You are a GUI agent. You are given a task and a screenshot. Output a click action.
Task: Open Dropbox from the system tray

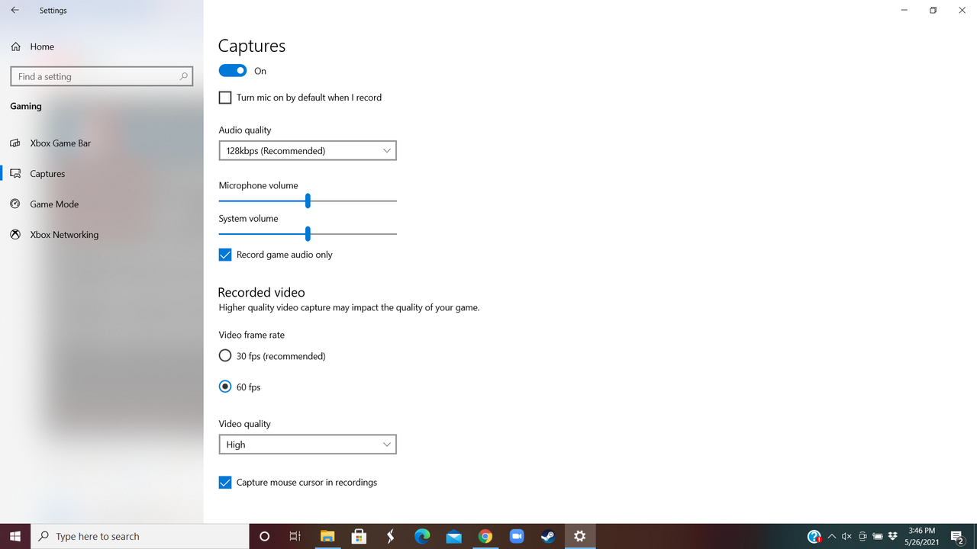pyautogui.click(x=893, y=537)
